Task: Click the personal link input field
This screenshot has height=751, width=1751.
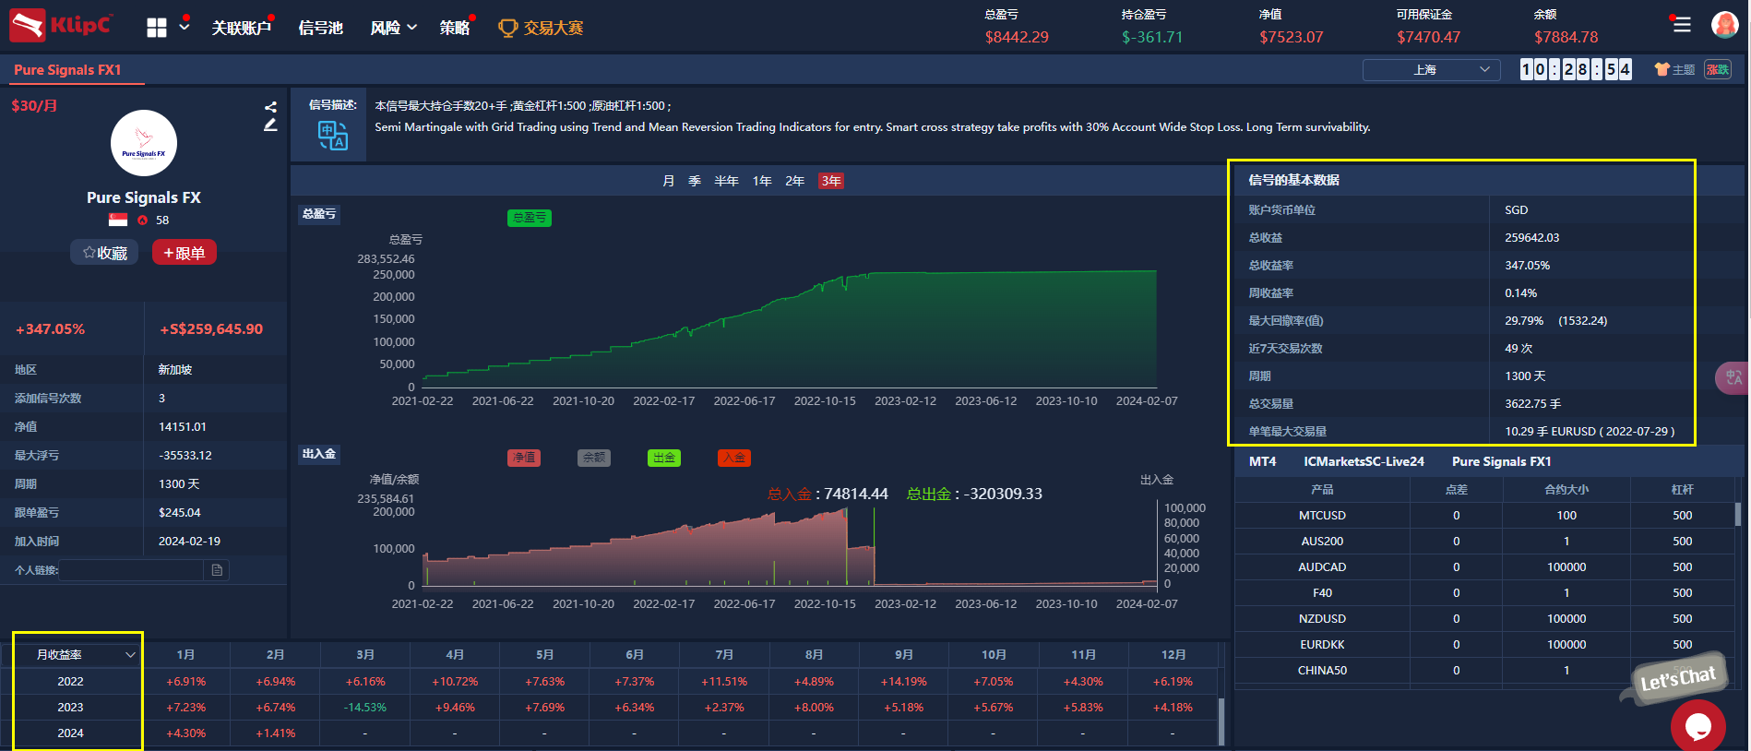Action: 132,570
